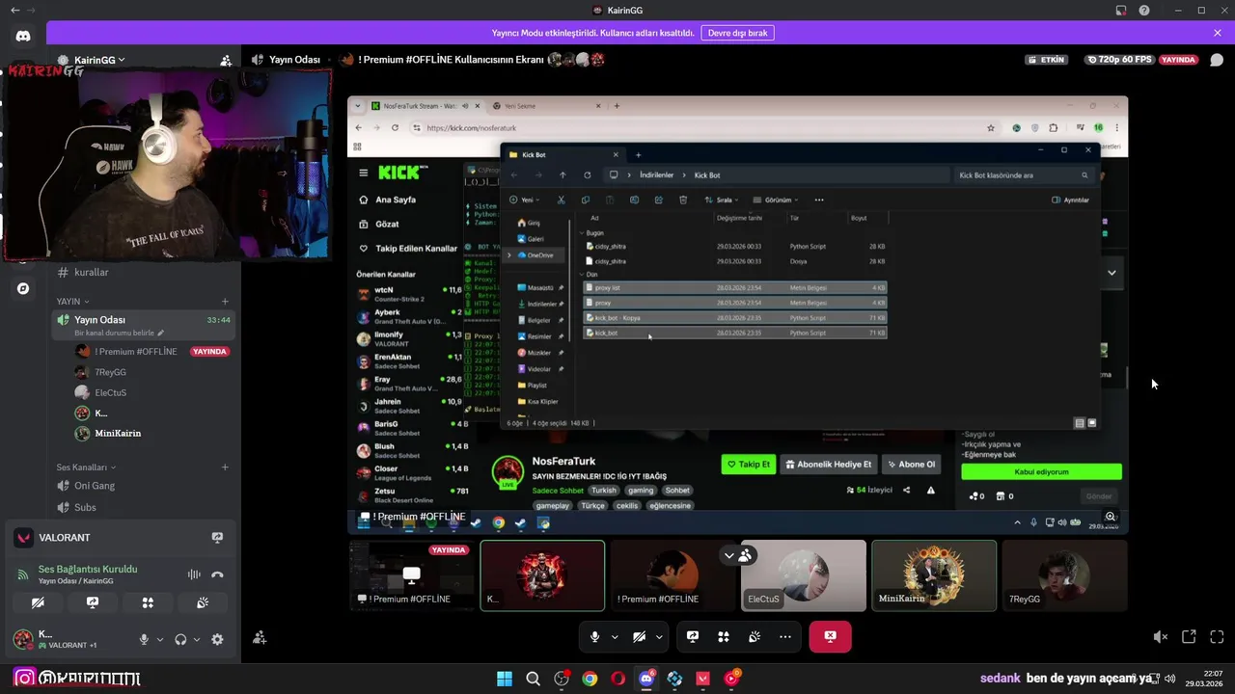Click 'Devre dışı bırak' streamer mode button

737,33
